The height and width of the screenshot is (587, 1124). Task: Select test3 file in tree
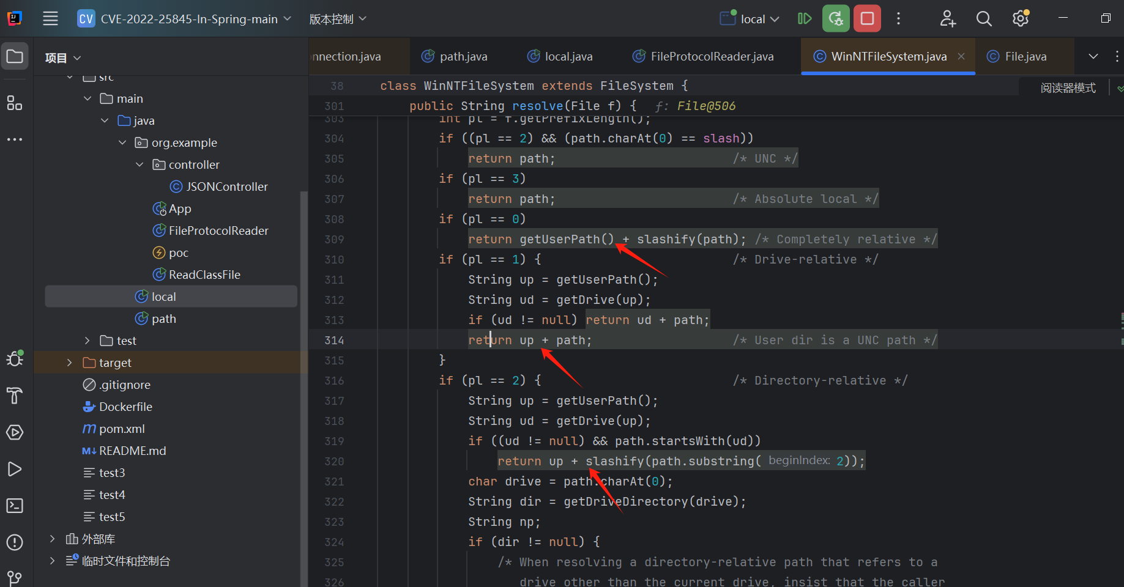coord(104,473)
